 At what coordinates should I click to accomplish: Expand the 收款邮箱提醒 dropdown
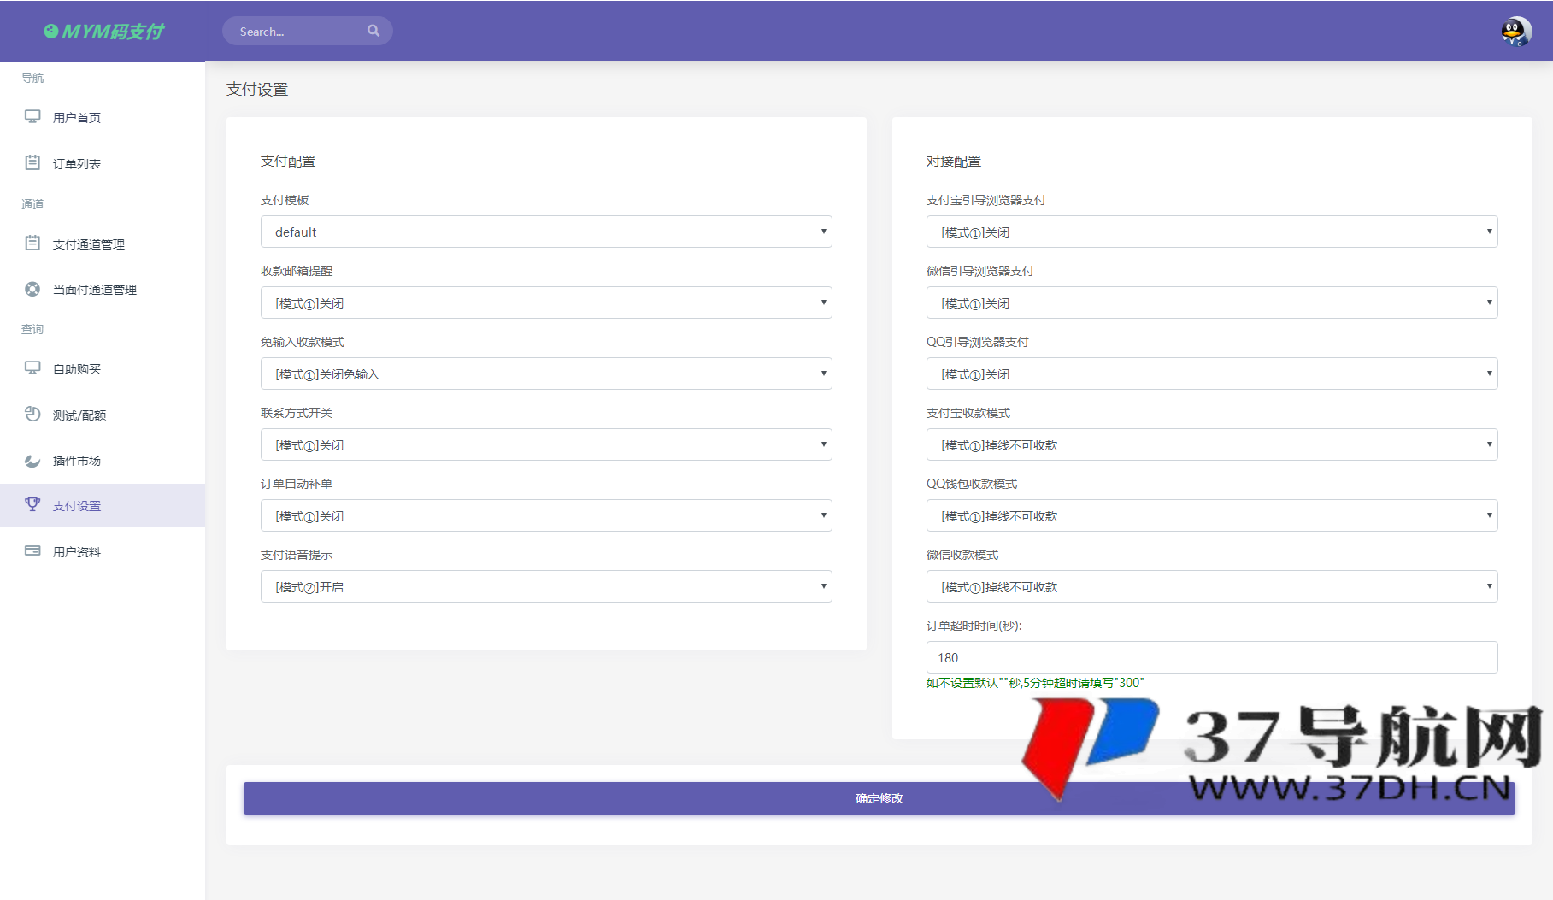pos(545,303)
